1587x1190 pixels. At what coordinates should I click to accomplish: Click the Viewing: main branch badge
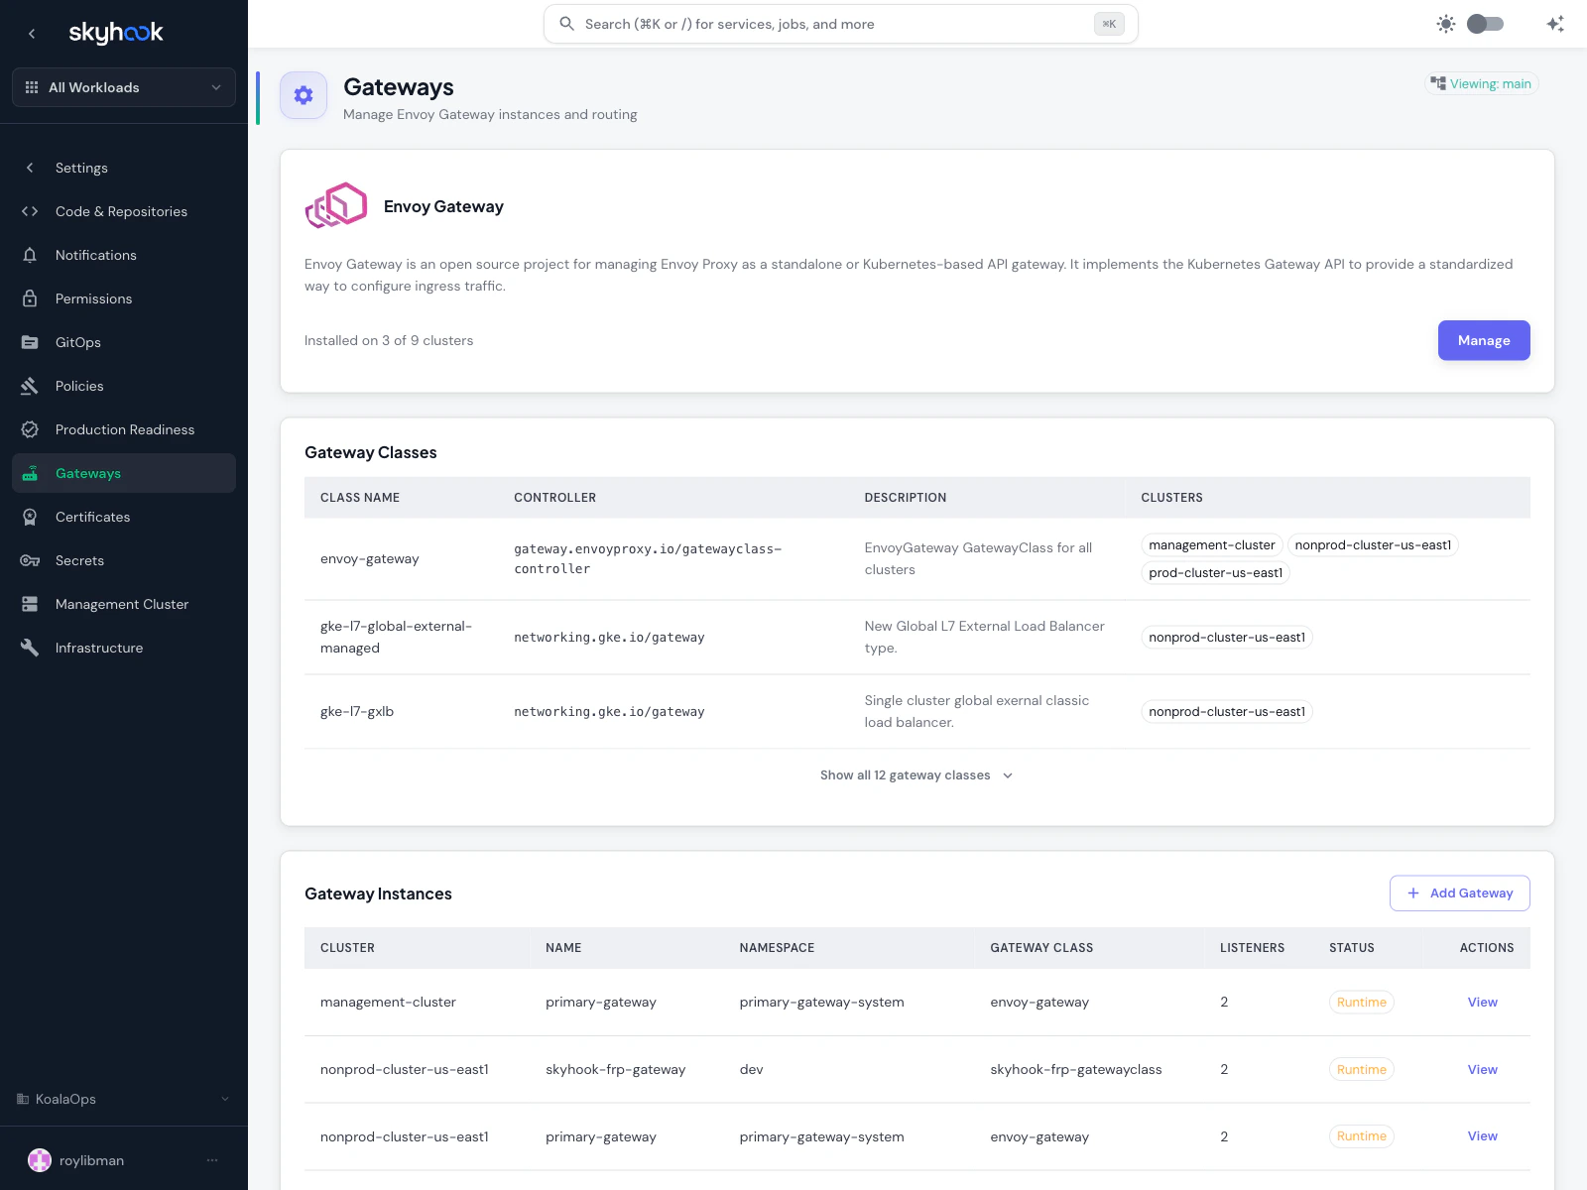click(x=1481, y=84)
